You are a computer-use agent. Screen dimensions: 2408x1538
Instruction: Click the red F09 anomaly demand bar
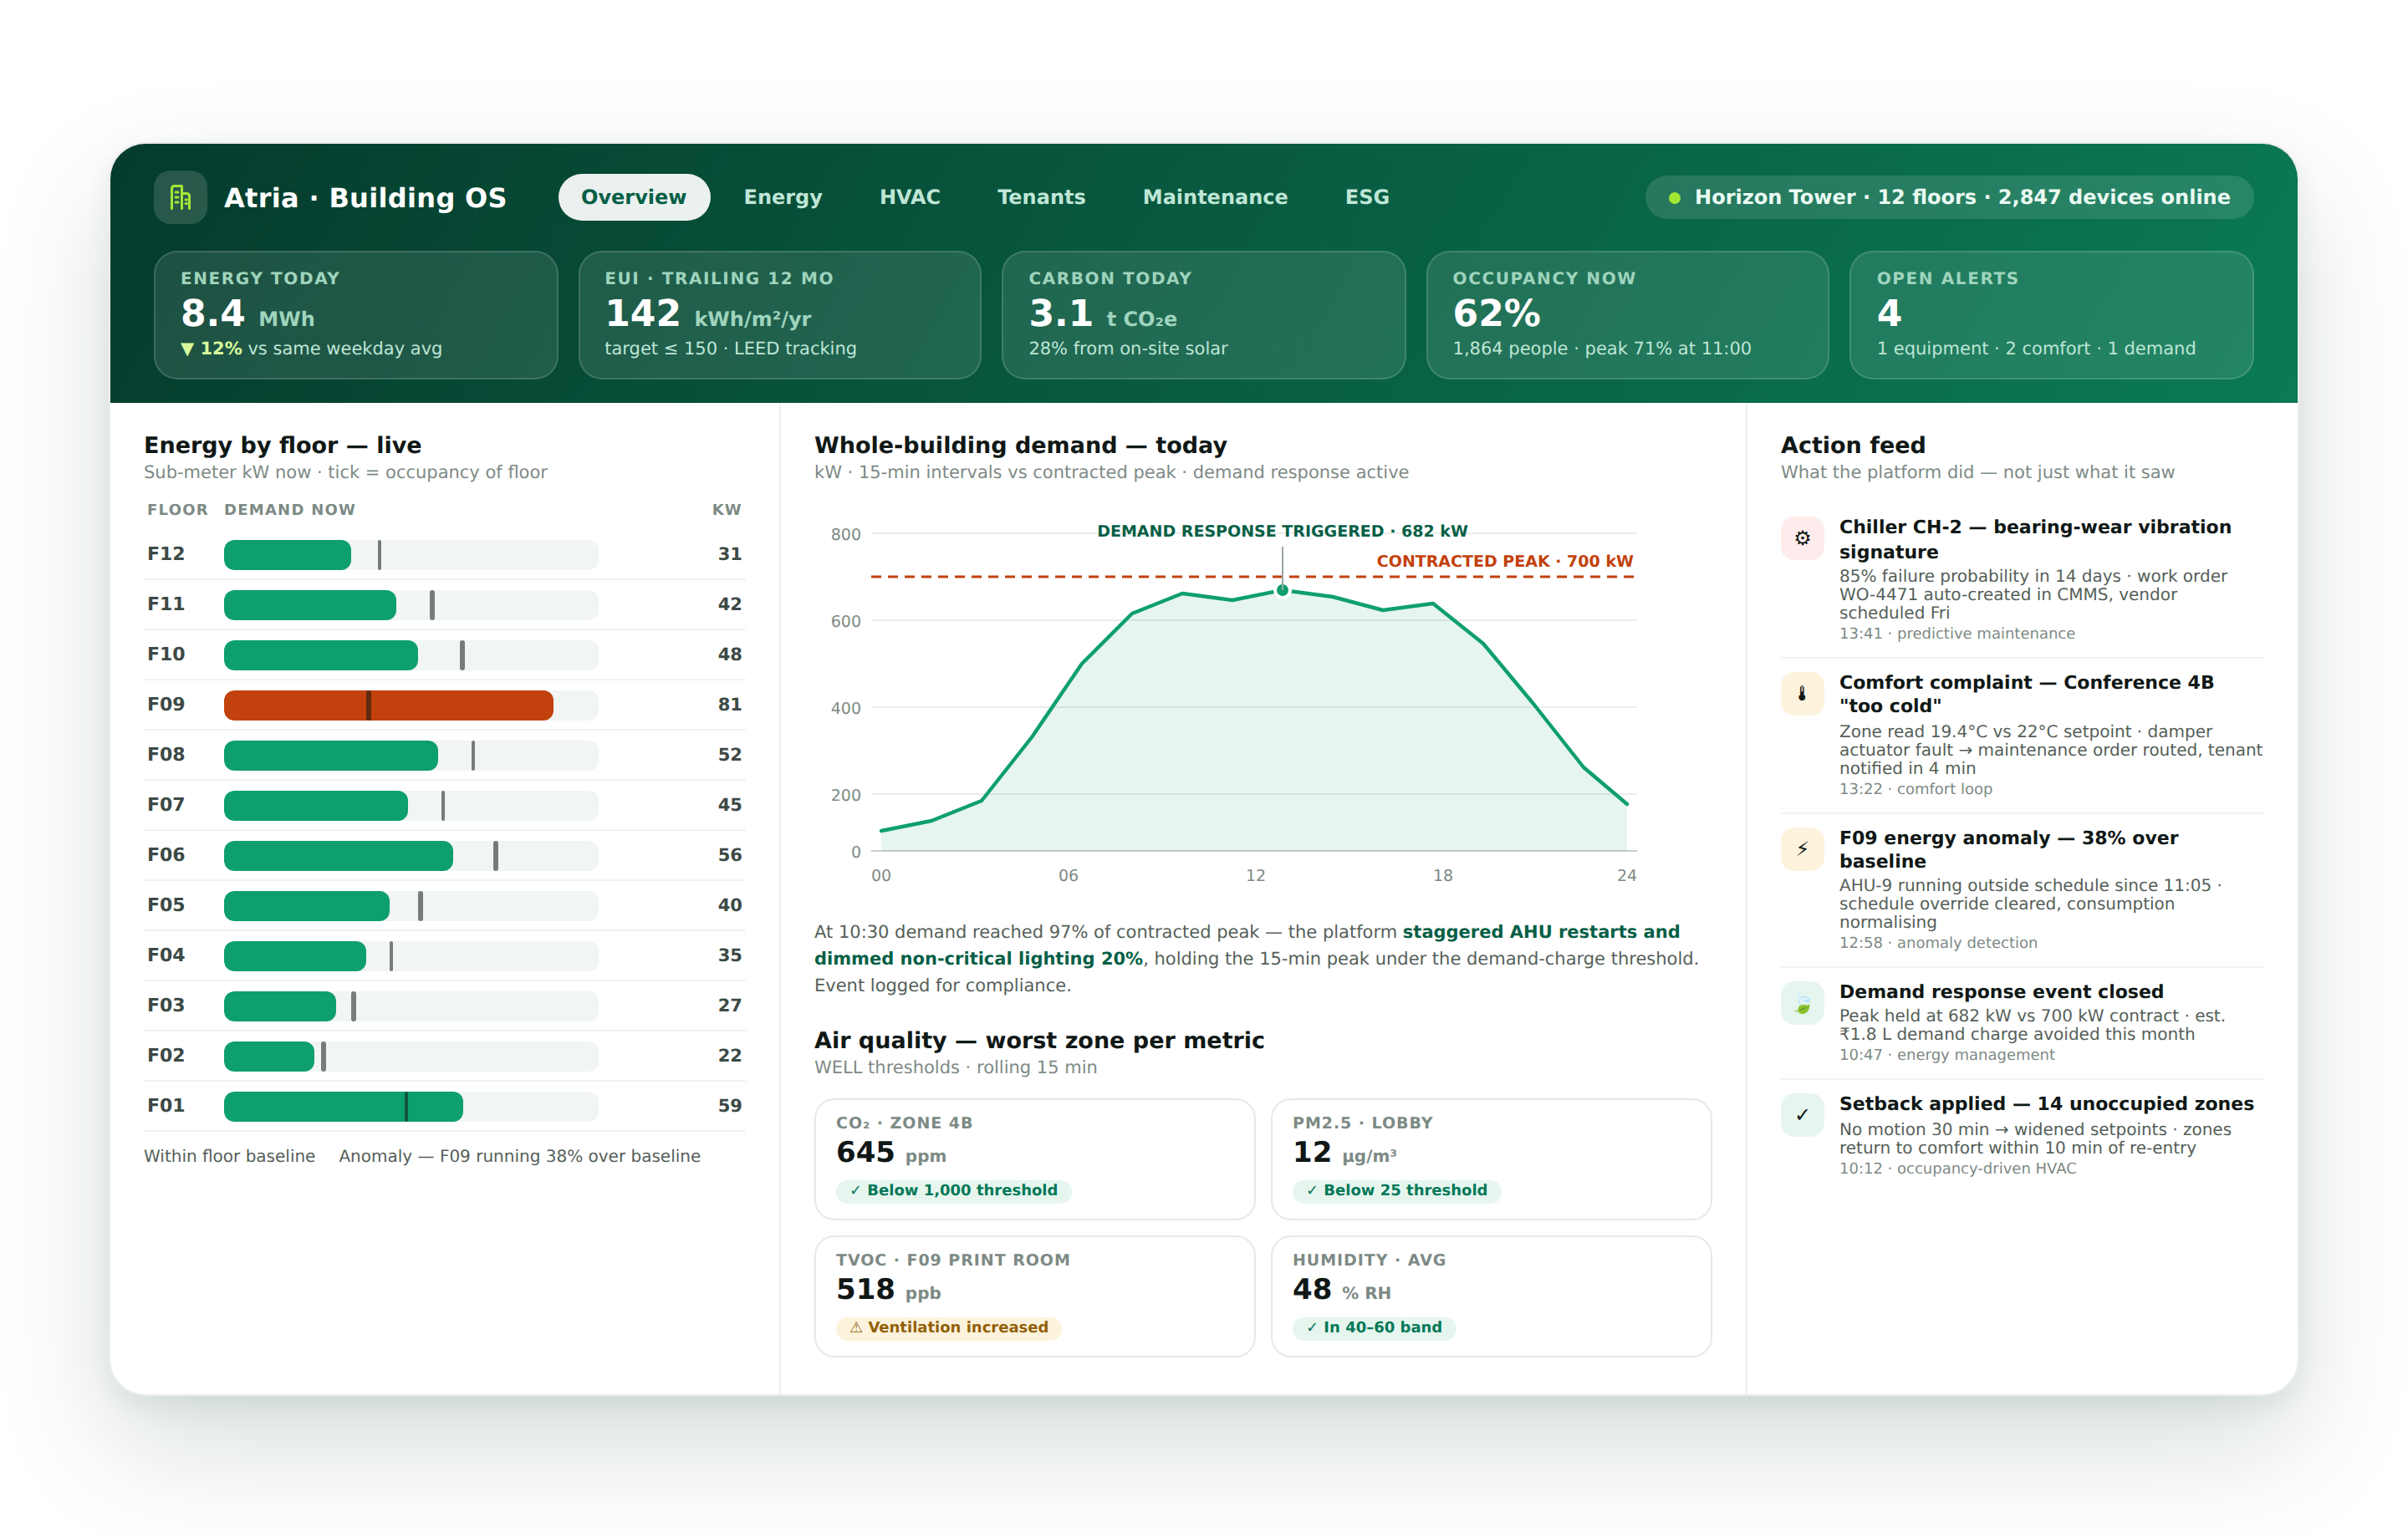pyautogui.click(x=388, y=705)
